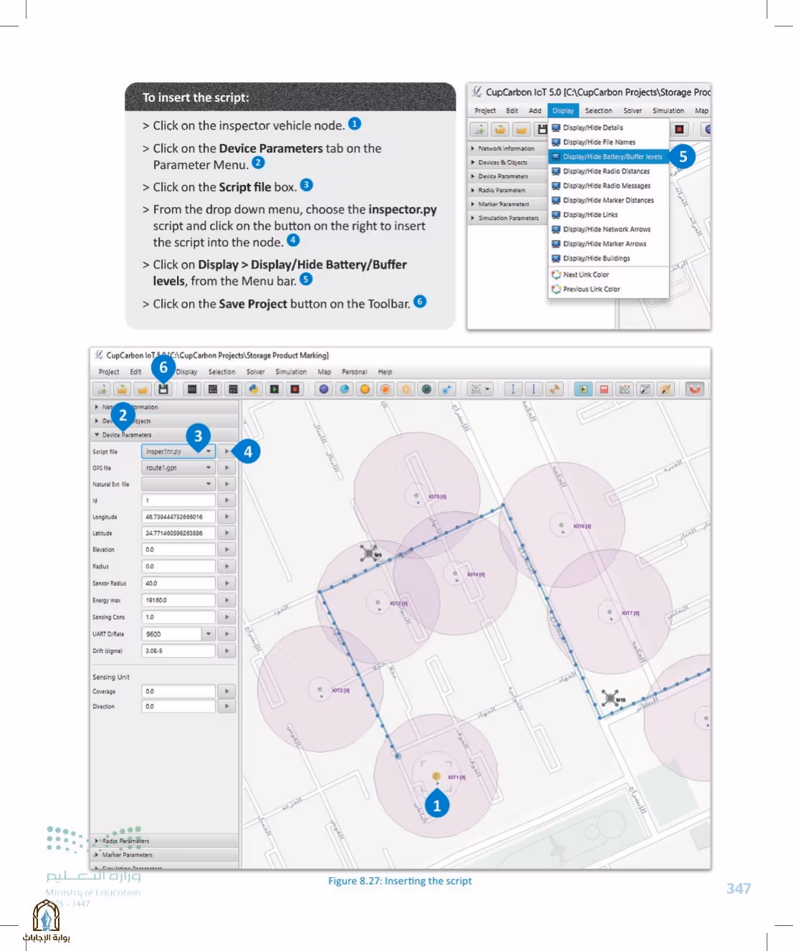The width and height of the screenshot is (793, 951).
Task: Click the magnet icon at the toolbar's right end
Action: (695, 389)
